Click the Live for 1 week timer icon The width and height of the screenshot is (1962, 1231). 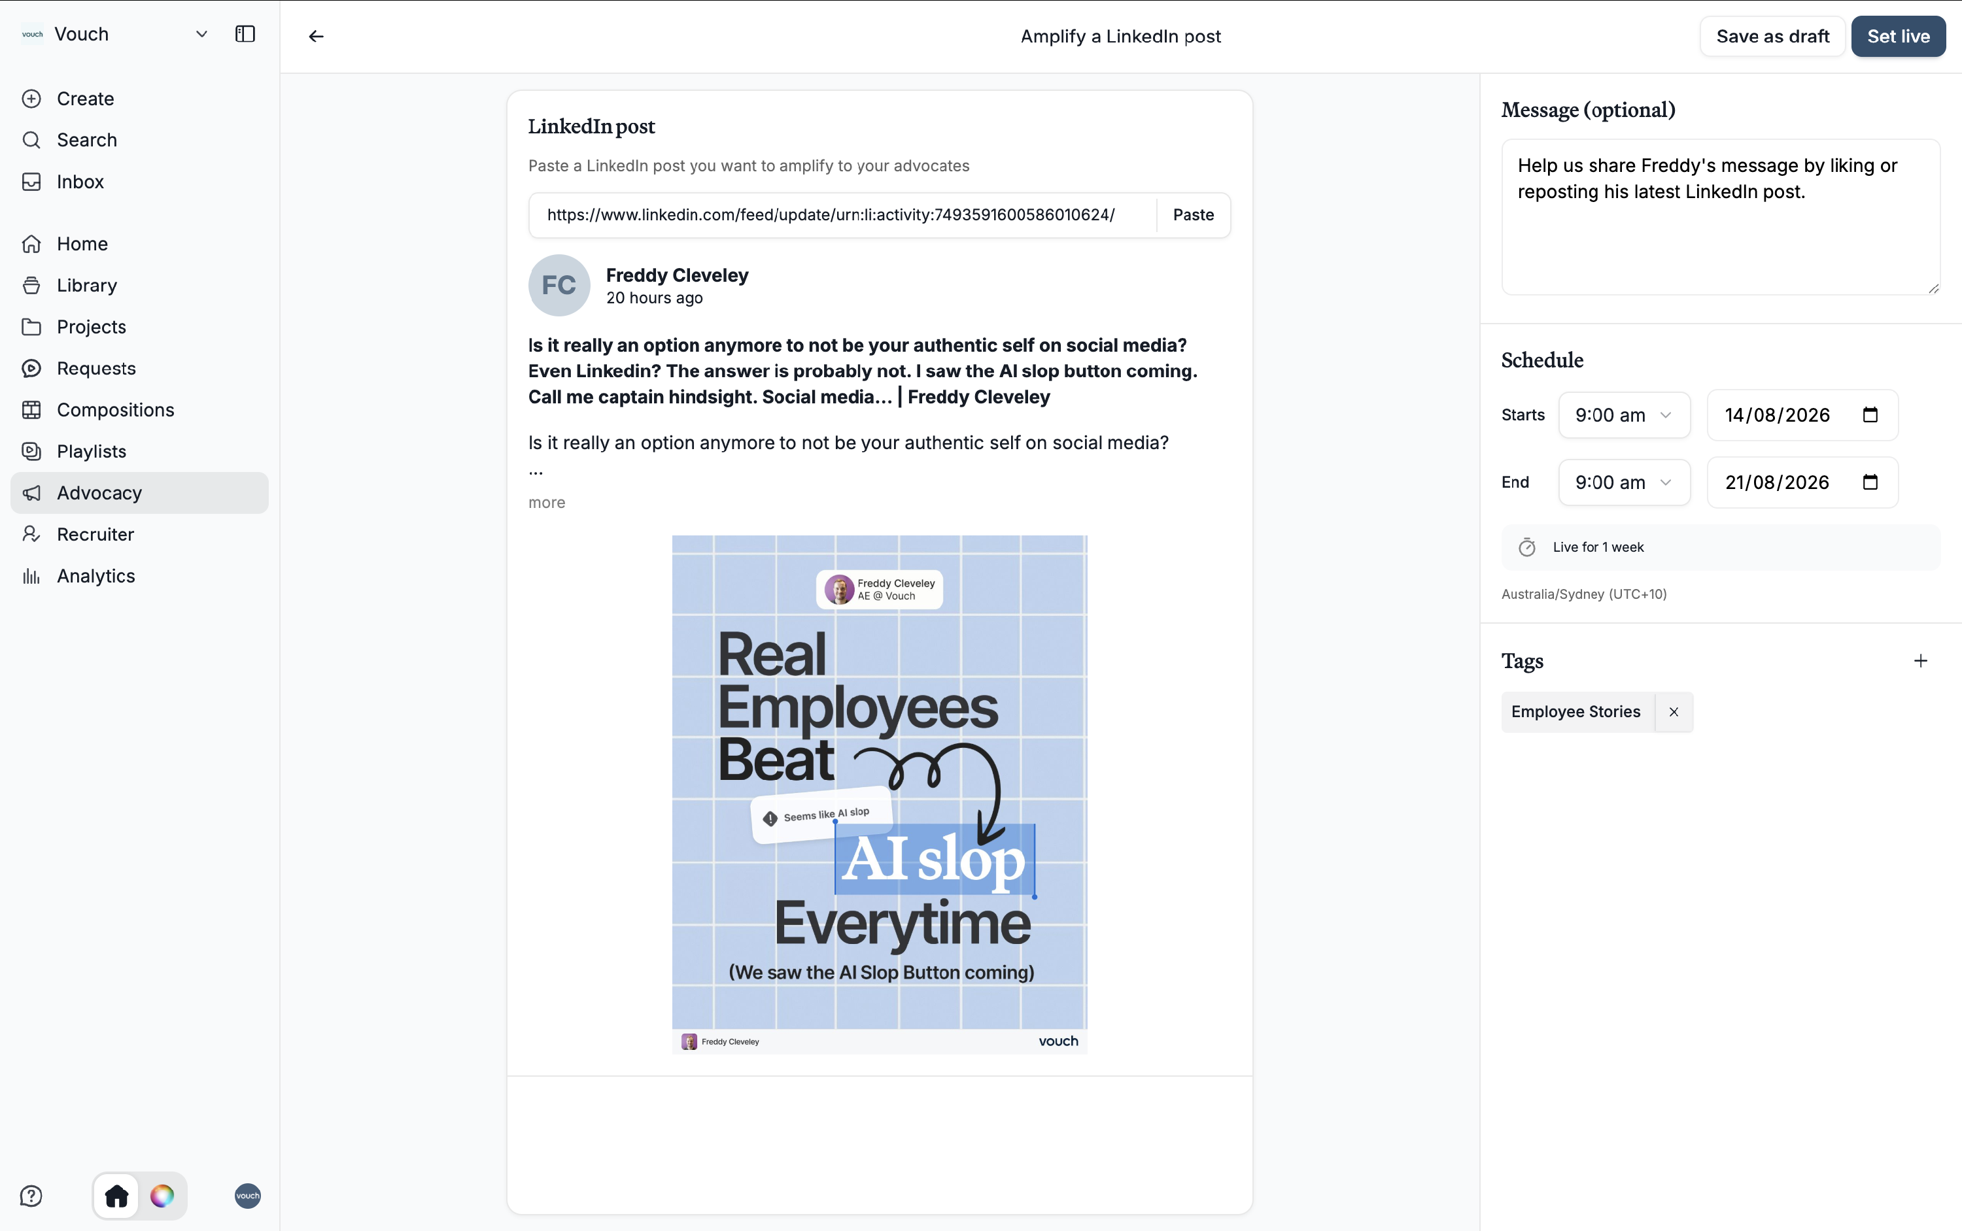[x=1527, y=547]
